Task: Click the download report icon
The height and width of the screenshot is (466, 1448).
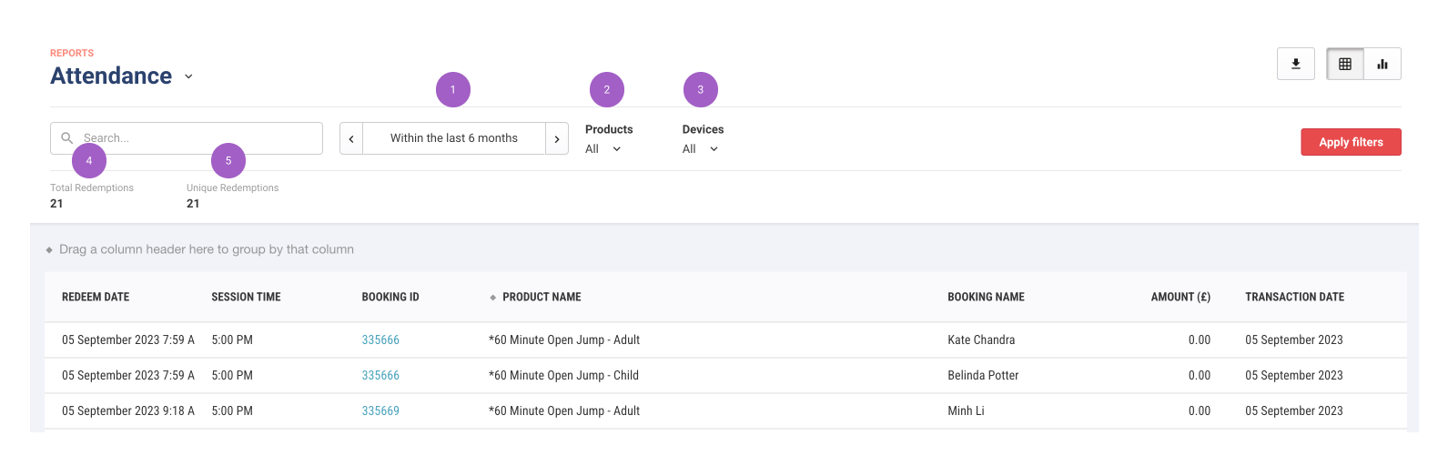Action: (x=1295, y=64)
